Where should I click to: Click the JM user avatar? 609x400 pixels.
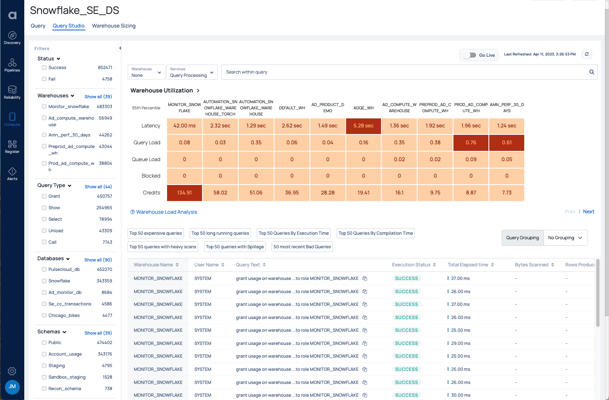click(x=12, y=387)
